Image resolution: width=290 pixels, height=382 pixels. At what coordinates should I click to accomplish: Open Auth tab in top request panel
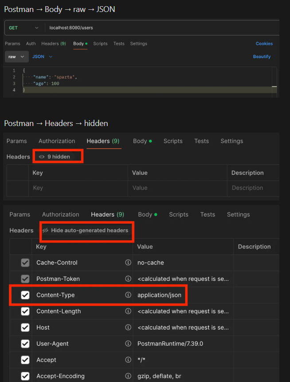[x=31, y=43]
